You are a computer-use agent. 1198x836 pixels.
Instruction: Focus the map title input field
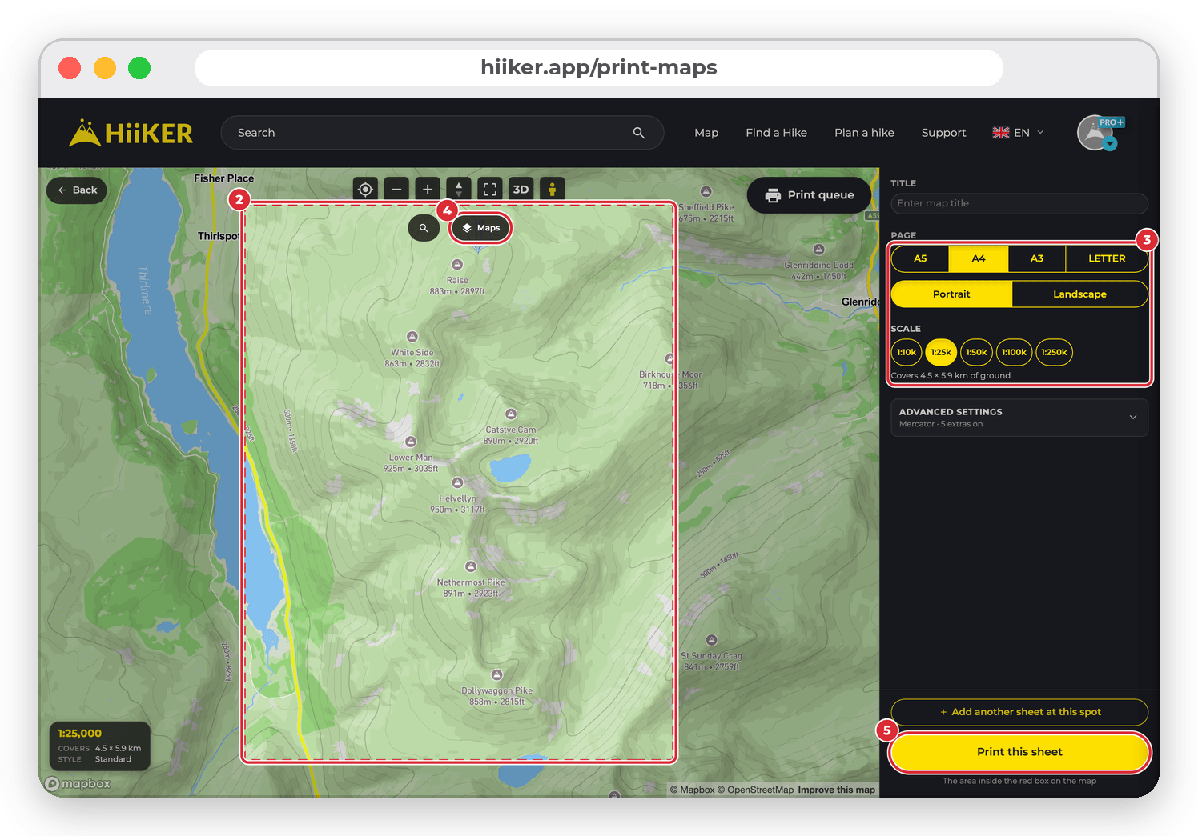1019,203
